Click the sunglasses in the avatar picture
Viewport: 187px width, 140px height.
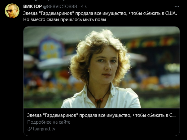click(x=11, y=11)
